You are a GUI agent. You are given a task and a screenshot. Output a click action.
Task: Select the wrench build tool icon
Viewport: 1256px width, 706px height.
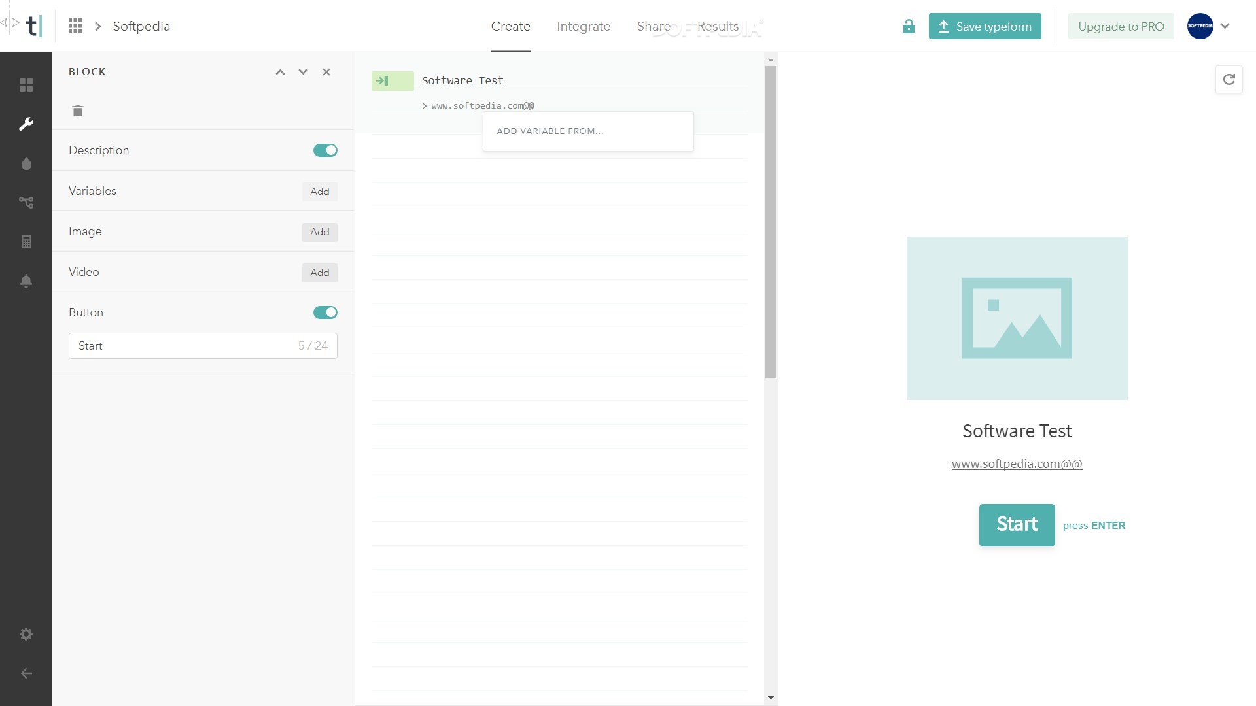click(x=26, y=124)
